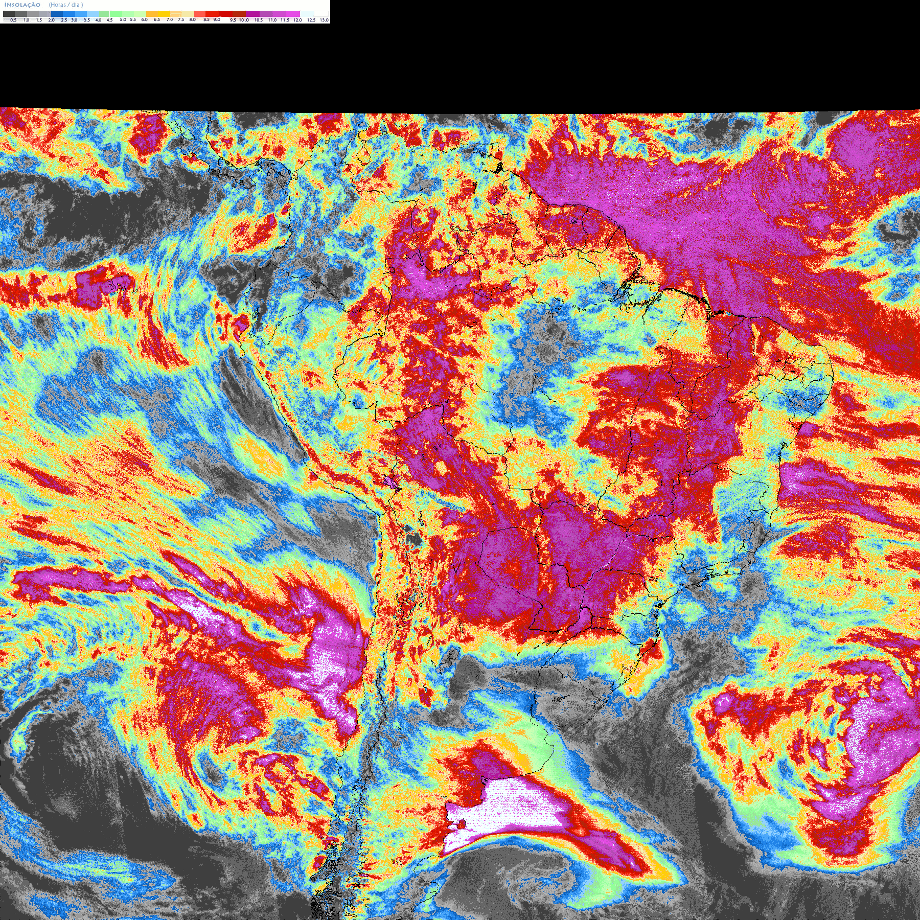The width and height of the screenshot is (920, 920).
Task: Select the blue swatch between 2.5 and 3.0
Action: pyautogui.click(x=69, y=14)
